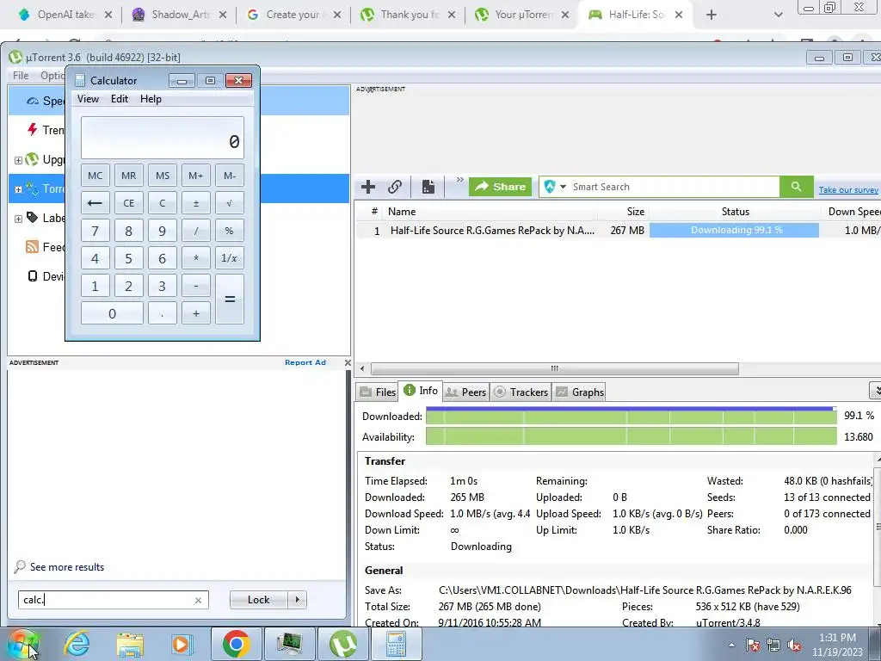Open Internet Explorer from taskbar
Image resolution: width=881 pixels, height=661 pixels.
coord(77,644)
